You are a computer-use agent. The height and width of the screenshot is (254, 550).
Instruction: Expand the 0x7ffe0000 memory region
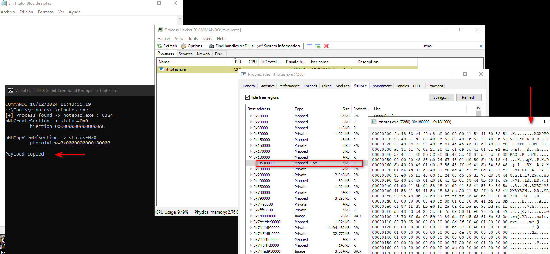(250, 204)
